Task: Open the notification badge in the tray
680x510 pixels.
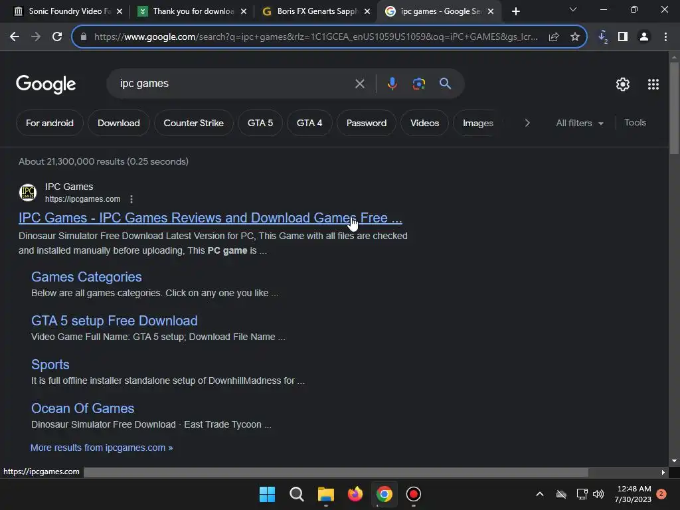Action: coord(661,494)
